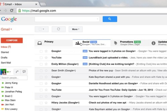Tick the checkbox for Sean Smith email

tap(41, 71)
